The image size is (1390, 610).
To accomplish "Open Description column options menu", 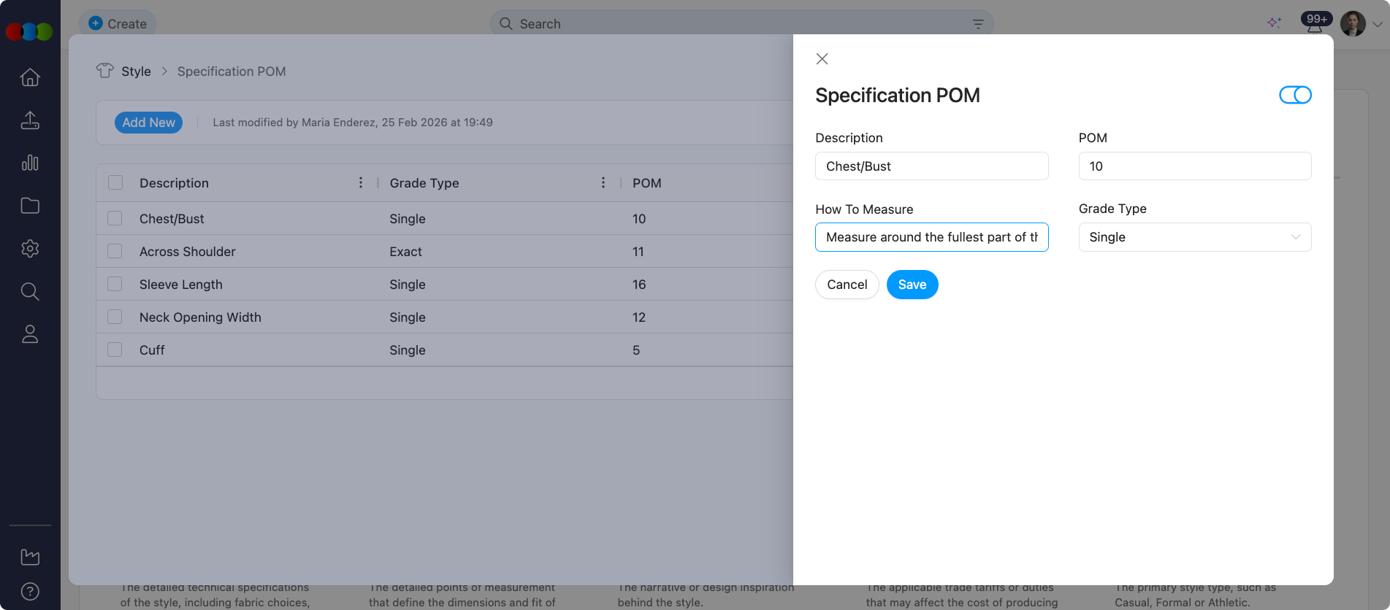I will point(361,182).
